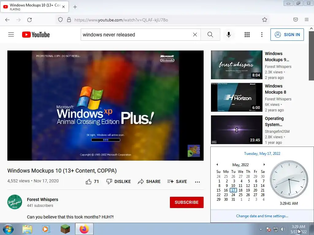The height and width of the screenshot is (235, 314).
Task: Open the Windows Mockups 8 Horizon thumbnail
Action: point(236,97)
